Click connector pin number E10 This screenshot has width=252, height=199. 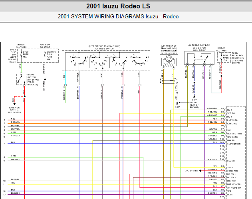click(x=222, y=197)
